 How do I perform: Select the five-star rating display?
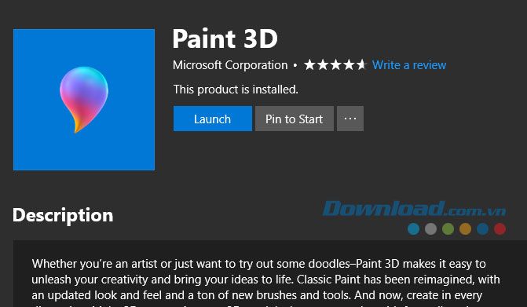coord(335,64)
